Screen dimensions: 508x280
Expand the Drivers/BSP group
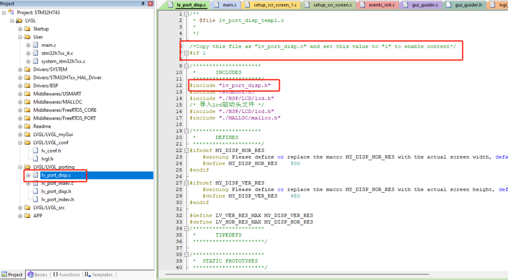tap(20, 86)
